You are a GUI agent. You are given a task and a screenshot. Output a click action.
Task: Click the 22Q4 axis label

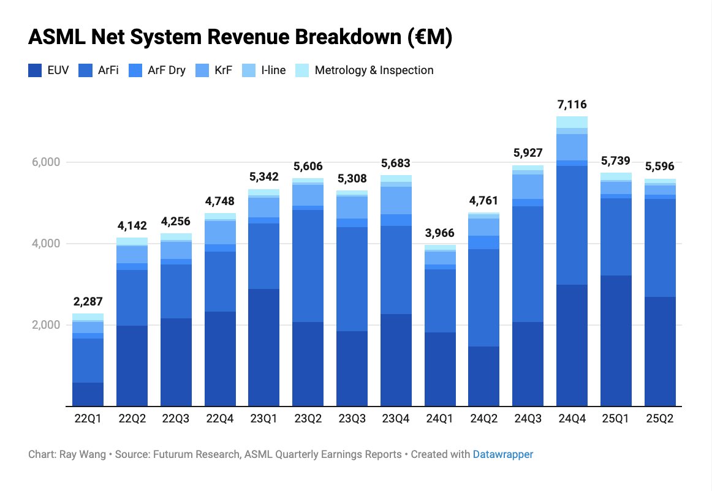220,418
